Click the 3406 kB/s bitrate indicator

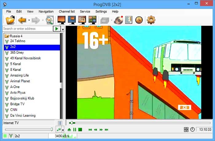[x=63, y=136]
